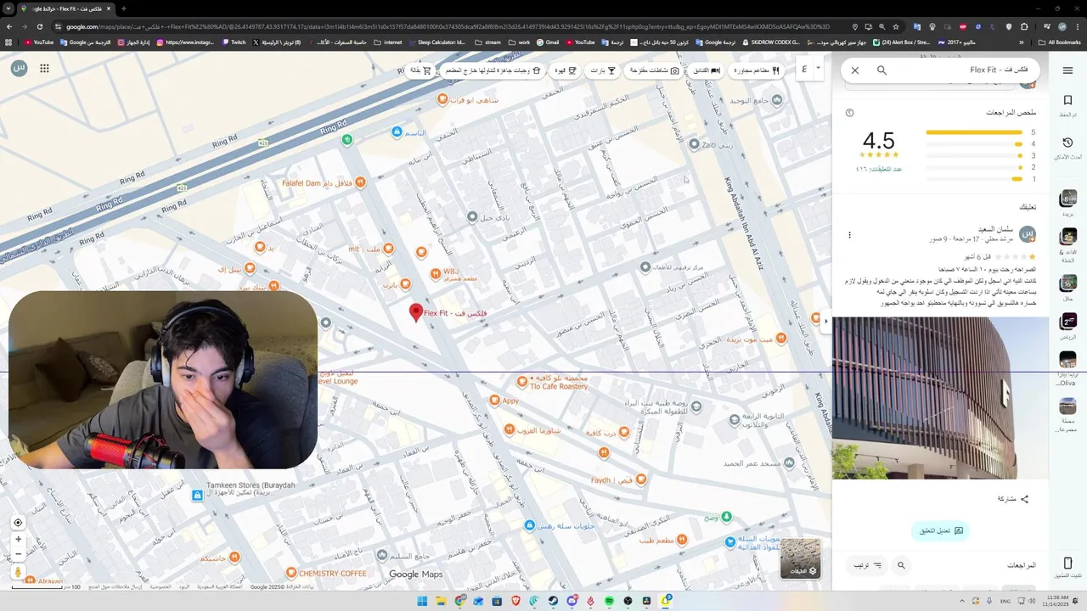Open the Riyadh recent thumbnail in sidebar

1067,321
